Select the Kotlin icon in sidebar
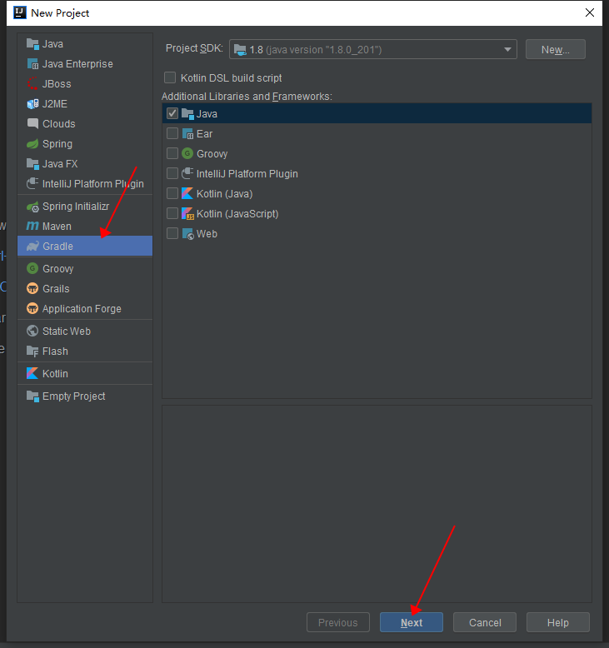609x648 pixels. [x=32, y=374]
